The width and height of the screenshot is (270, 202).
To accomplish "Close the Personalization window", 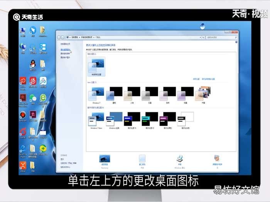I will pos(235,32).
